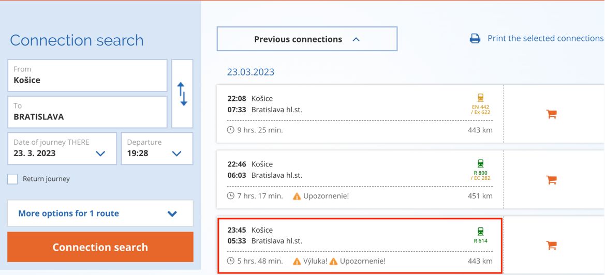Select the 23:45 Košice connection row
The image size is (605, 275).
(360, 246)
